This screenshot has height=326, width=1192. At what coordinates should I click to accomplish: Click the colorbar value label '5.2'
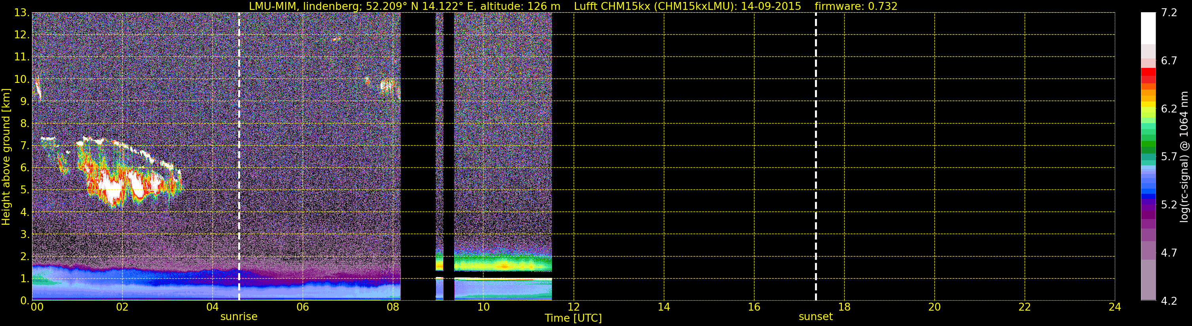[x=1169, y=204]
